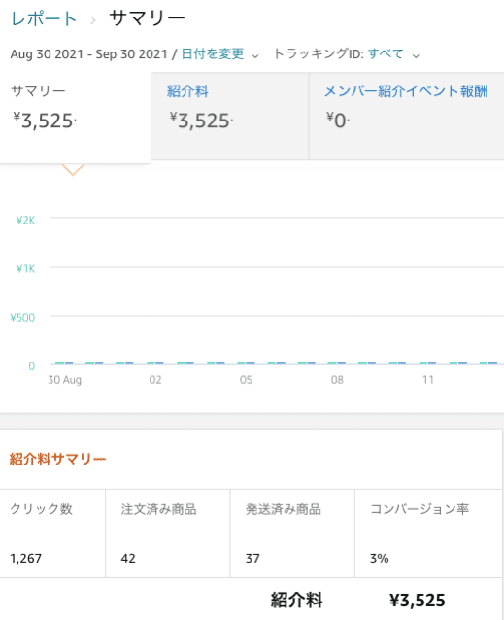Switch to メンバー紹介イベント報酬 tab
Viewport: 504px width, 620px height.
pos(407,116)
